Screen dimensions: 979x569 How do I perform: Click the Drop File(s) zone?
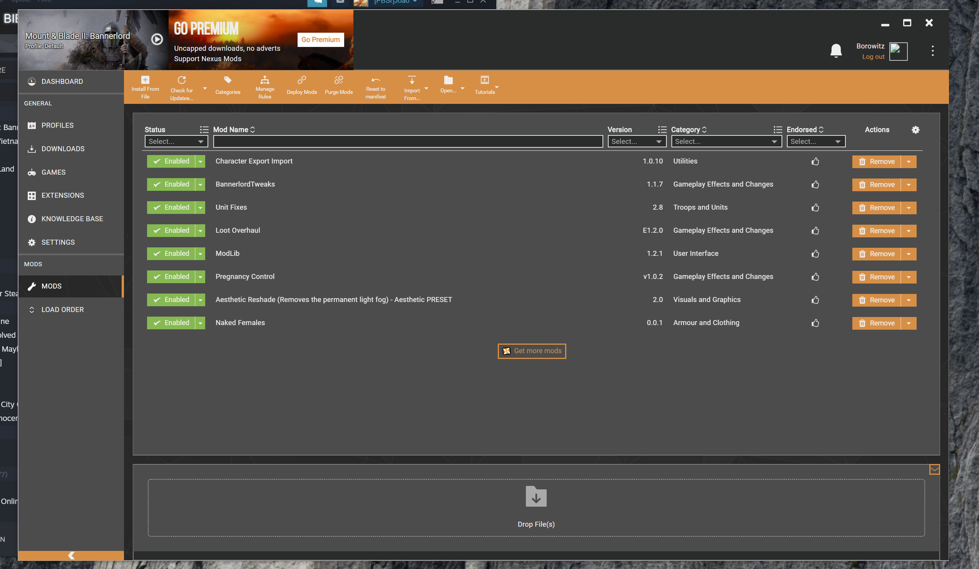pos(536,508)
